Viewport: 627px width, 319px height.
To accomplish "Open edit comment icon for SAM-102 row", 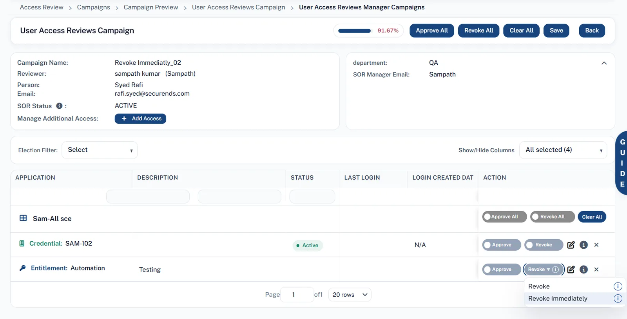I will [571, 245].
